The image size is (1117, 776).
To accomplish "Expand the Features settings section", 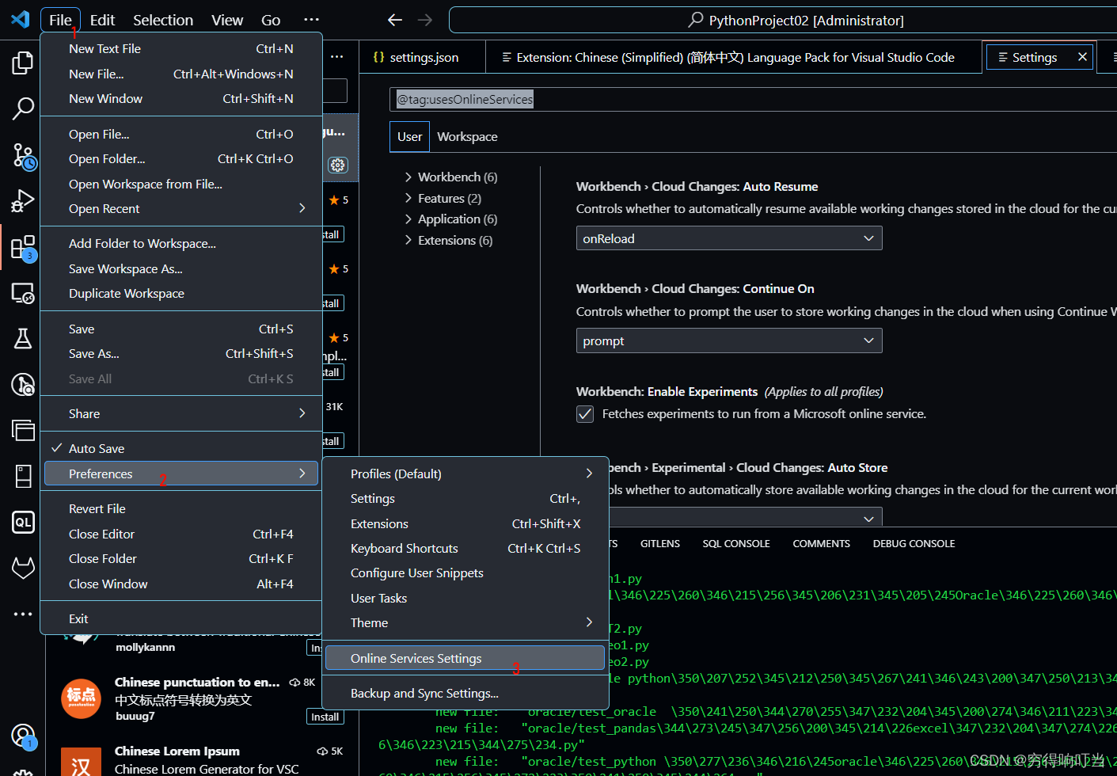I will tap(442, 198).
